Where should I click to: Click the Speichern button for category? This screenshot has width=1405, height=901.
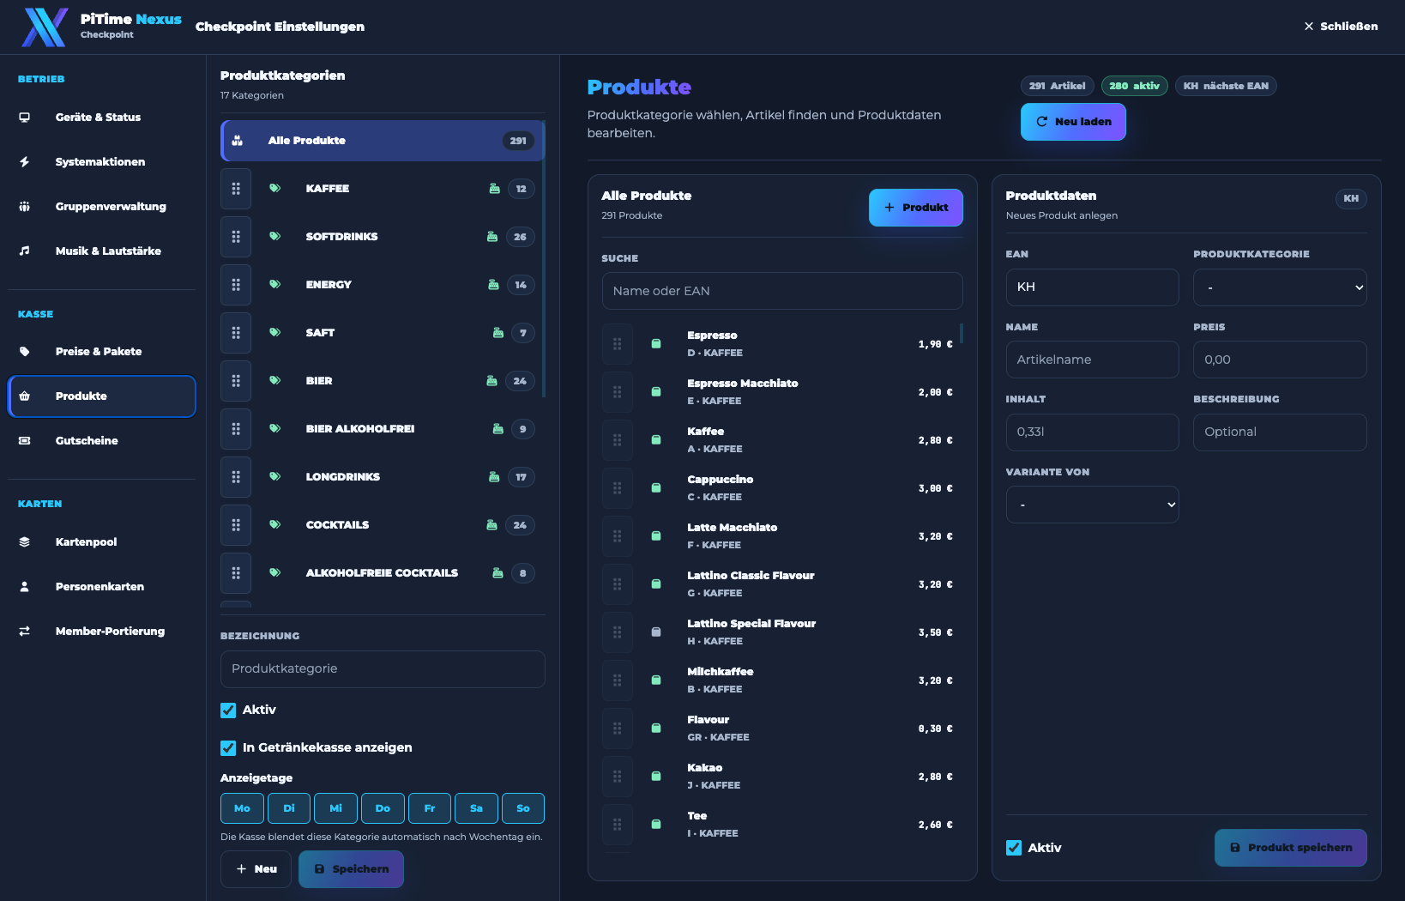click(352, 869)
